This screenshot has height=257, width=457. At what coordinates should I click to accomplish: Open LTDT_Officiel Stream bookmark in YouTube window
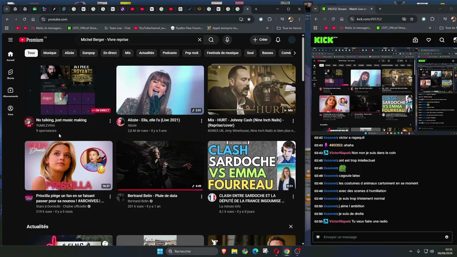click(82, 28)
